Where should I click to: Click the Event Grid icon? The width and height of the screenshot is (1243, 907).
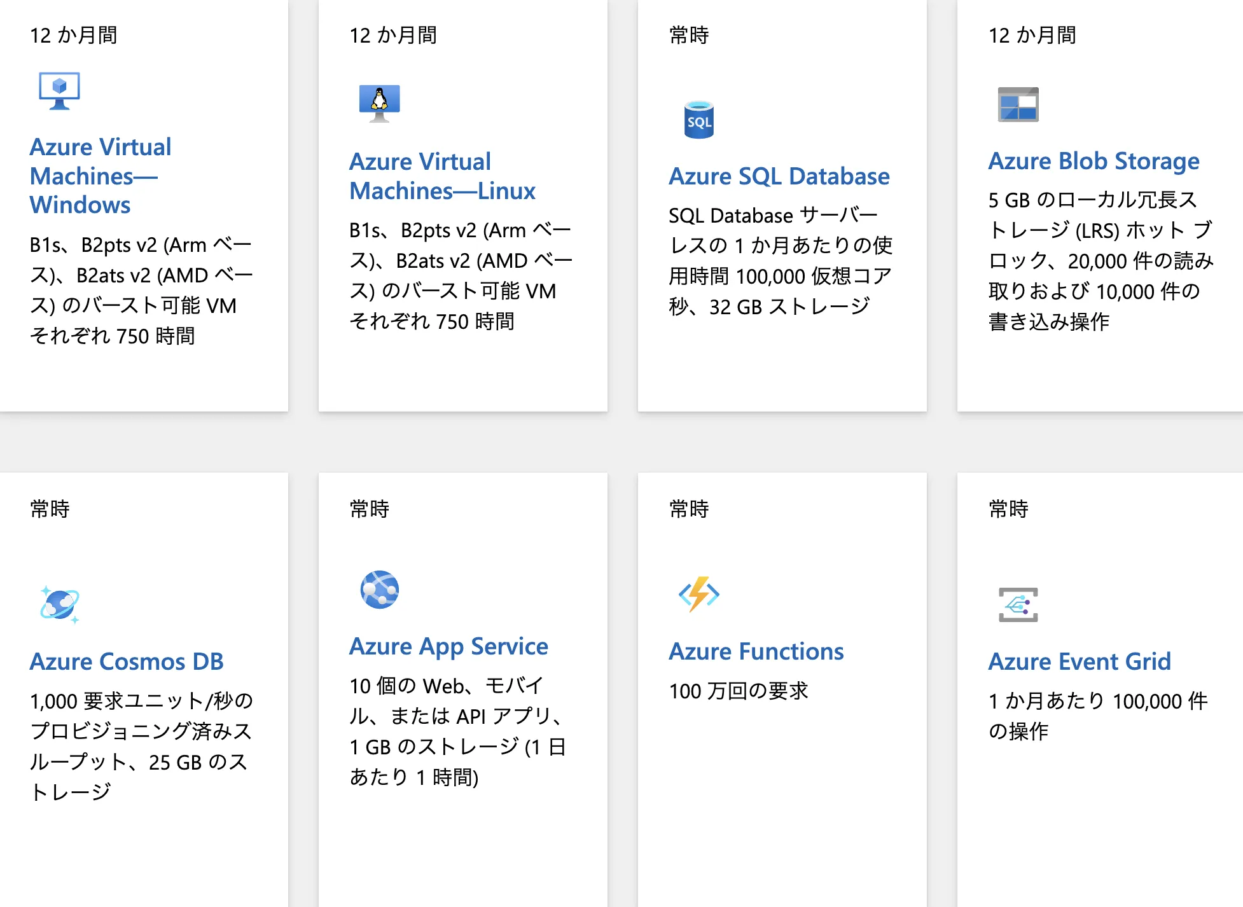point(1018,604)
